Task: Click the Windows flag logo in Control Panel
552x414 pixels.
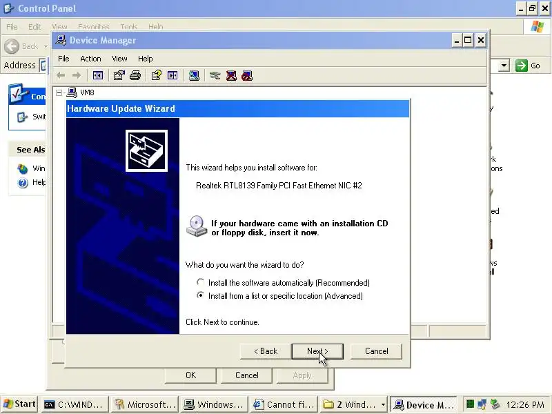Action: point(537,27)
